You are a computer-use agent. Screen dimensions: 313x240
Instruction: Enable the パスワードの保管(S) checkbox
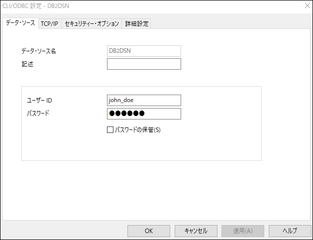pos(110,130)
